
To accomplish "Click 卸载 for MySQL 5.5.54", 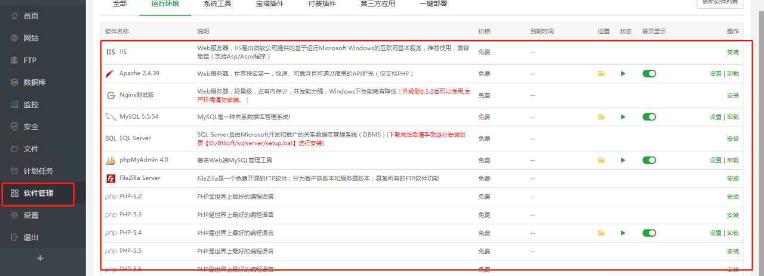I will tap(733, 117).
